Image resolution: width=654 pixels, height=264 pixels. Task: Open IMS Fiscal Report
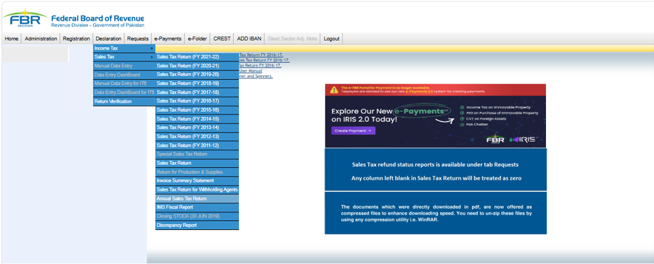coord(197,207)
